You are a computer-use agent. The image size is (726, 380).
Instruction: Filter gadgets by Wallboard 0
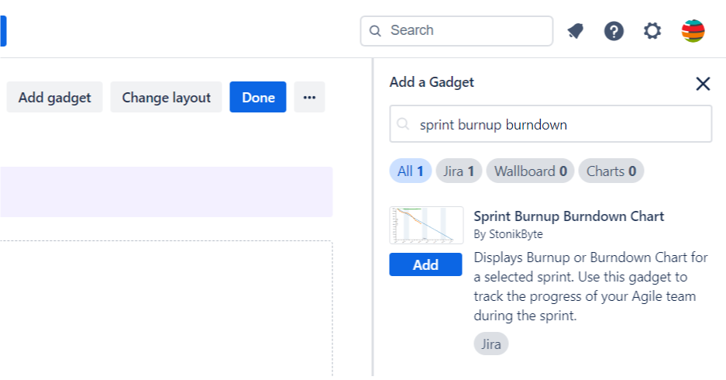(530, 171)
